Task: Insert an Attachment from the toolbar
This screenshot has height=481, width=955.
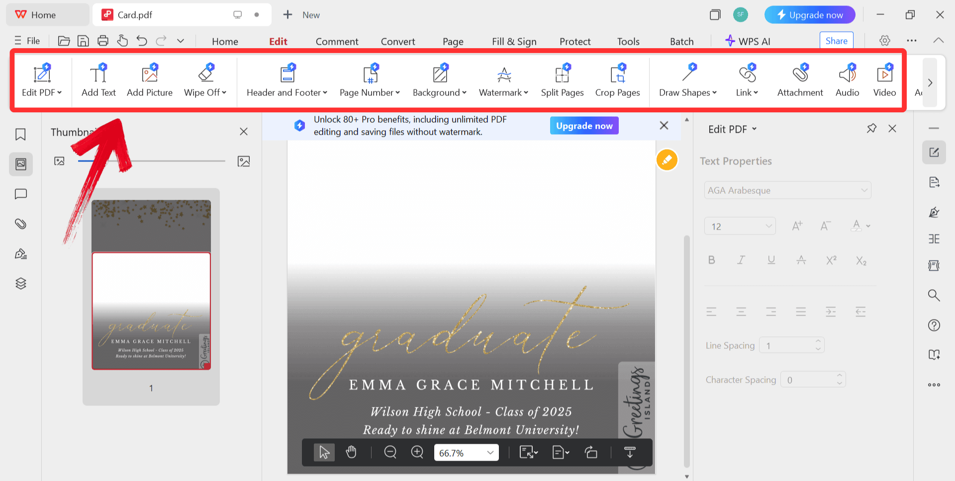Action: click(x=800, y=80)
